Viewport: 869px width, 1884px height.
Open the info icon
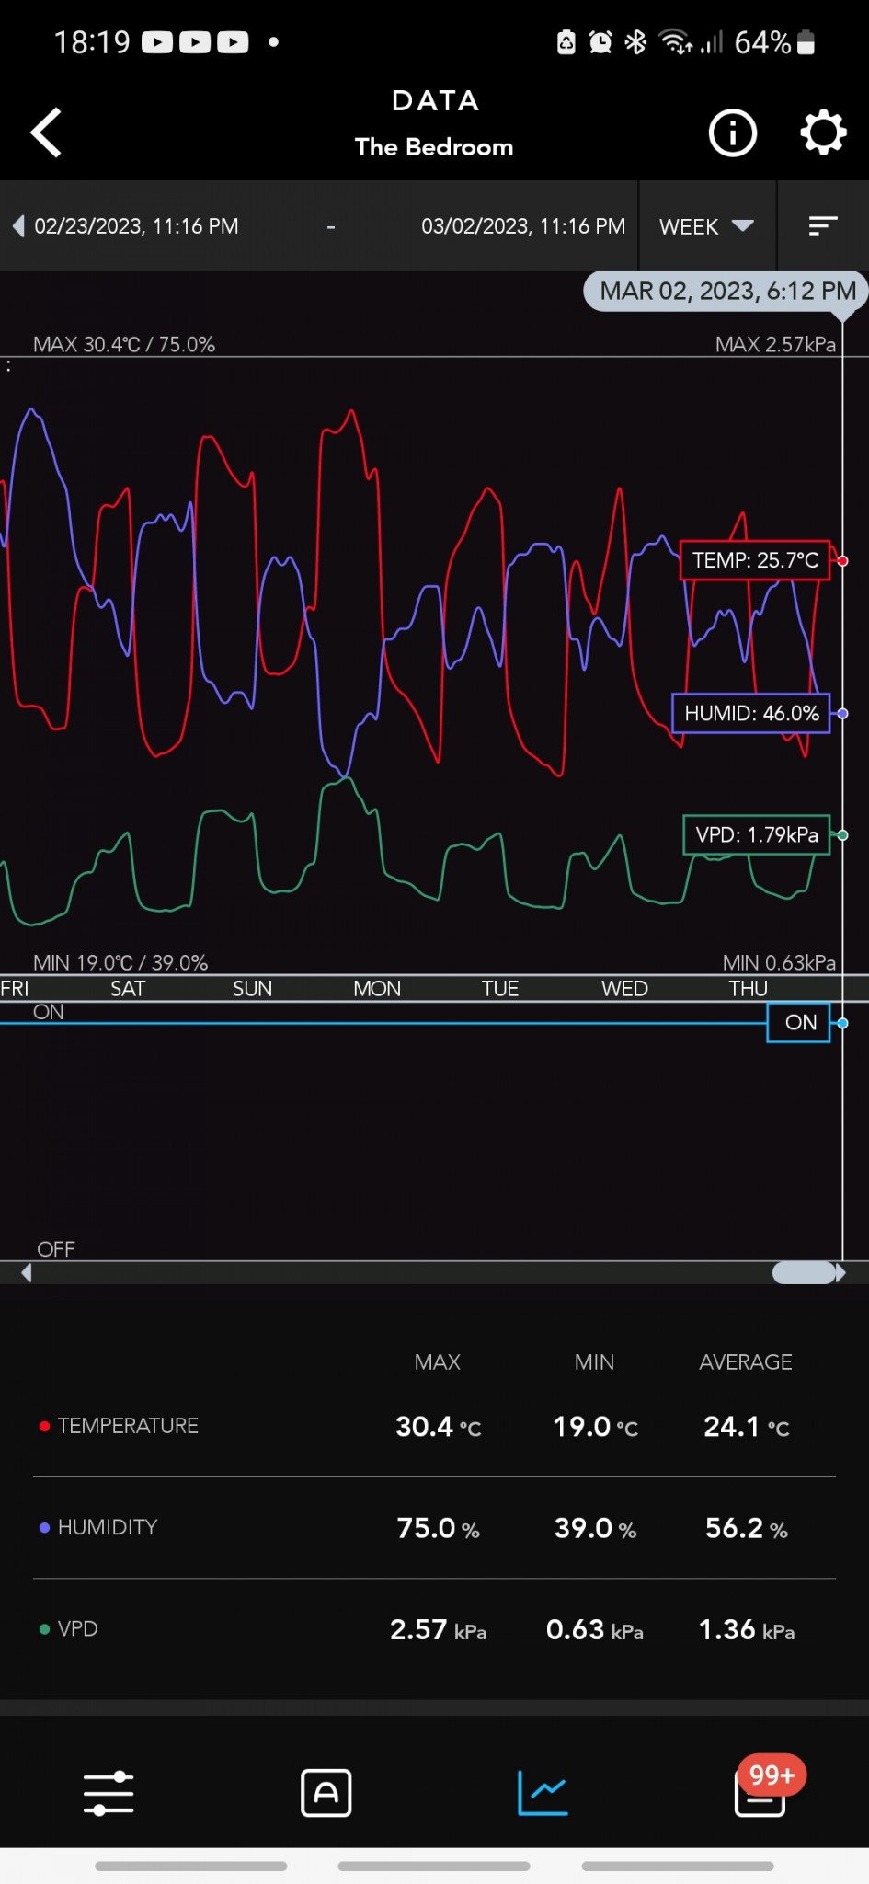(x=732, y=133)
